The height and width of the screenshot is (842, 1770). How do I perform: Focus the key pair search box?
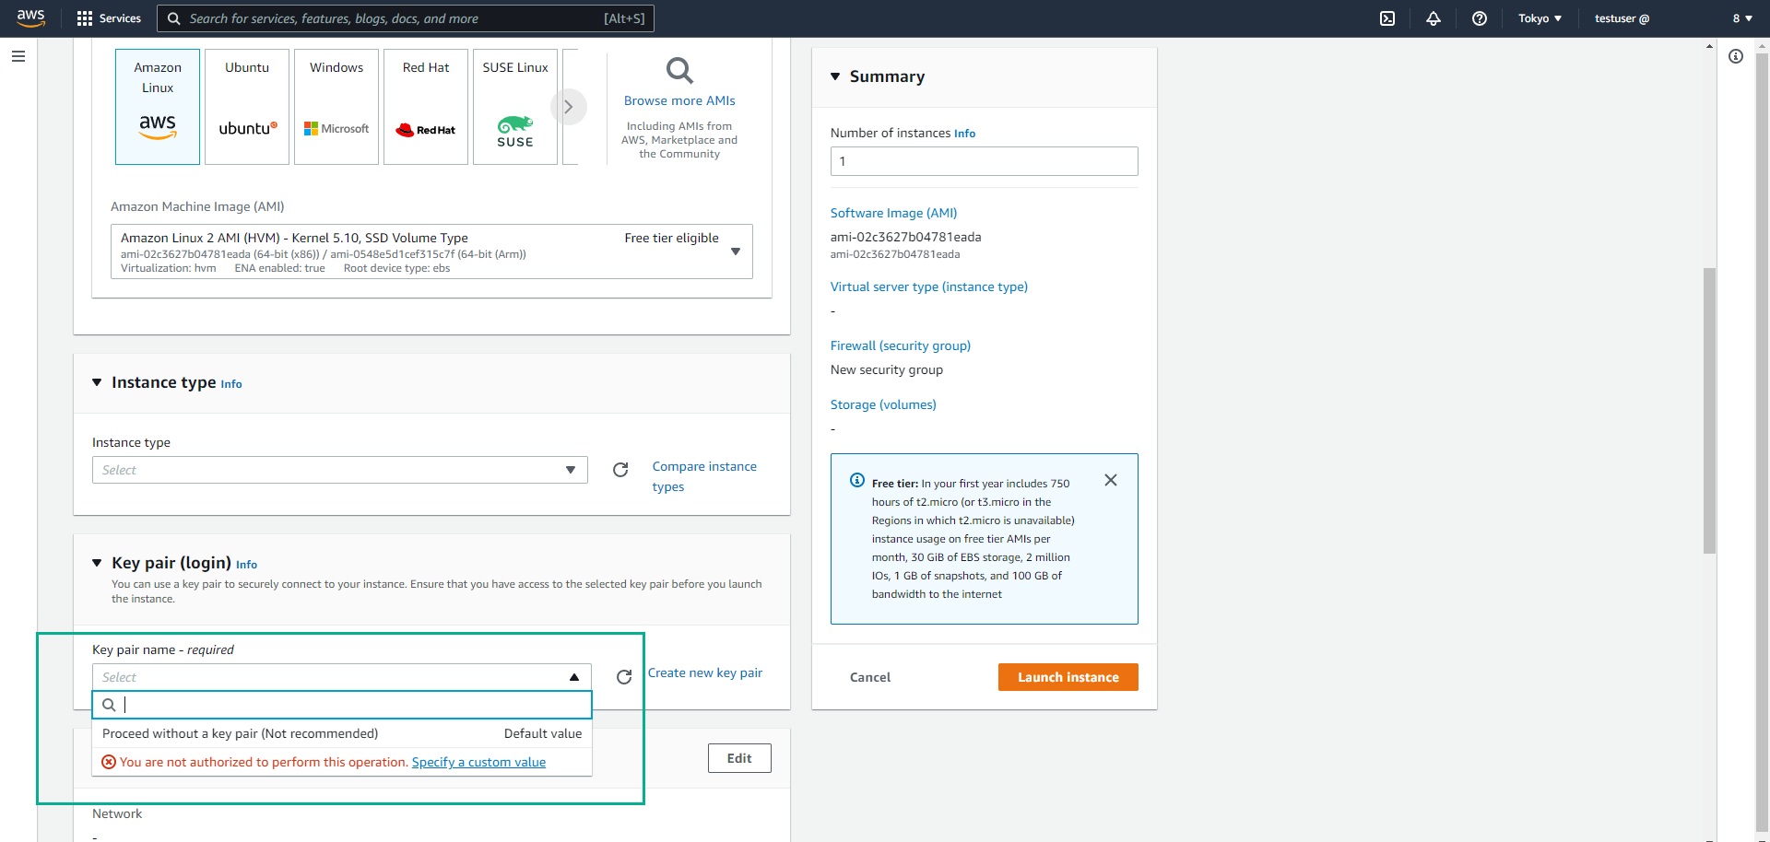tap(342, 705)
